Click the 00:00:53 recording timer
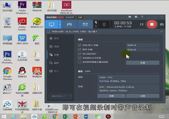The image size is (169, 119). point(123,23)
